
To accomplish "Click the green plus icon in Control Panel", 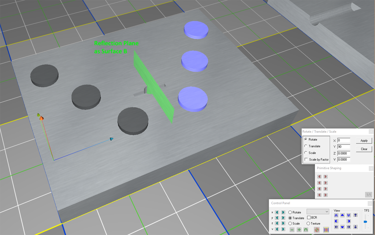I will (x=299, y=230).
